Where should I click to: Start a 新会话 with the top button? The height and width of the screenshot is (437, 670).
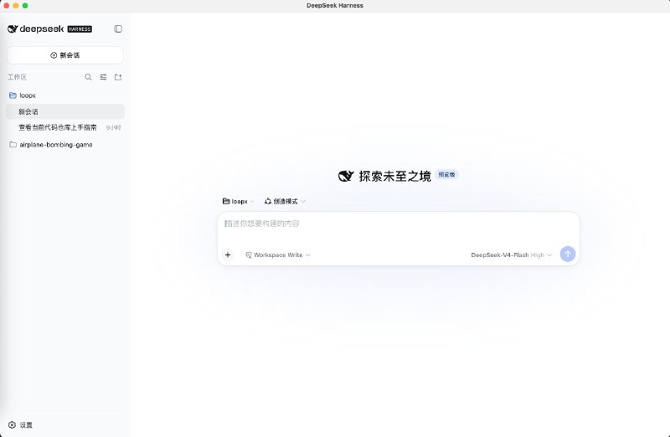click(65, 55)
